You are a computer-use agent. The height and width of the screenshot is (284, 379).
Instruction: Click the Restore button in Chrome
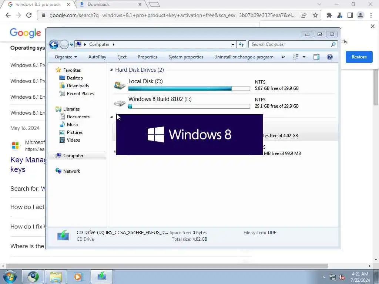(x=359, y=57)
